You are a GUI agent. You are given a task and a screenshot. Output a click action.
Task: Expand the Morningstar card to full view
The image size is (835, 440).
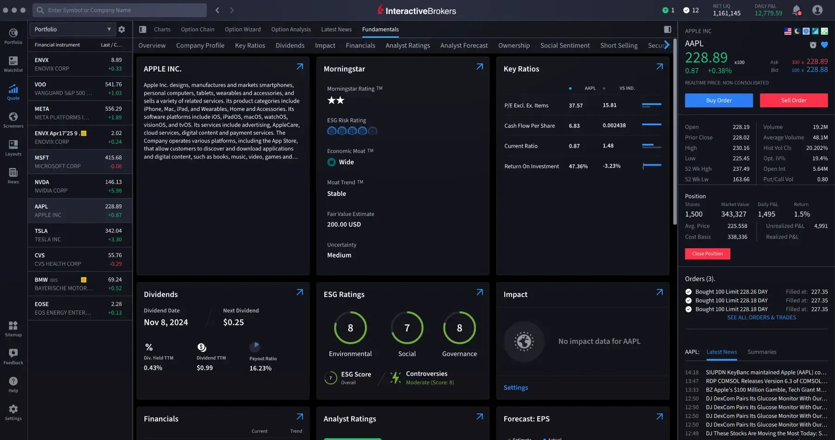pos(479,66)
